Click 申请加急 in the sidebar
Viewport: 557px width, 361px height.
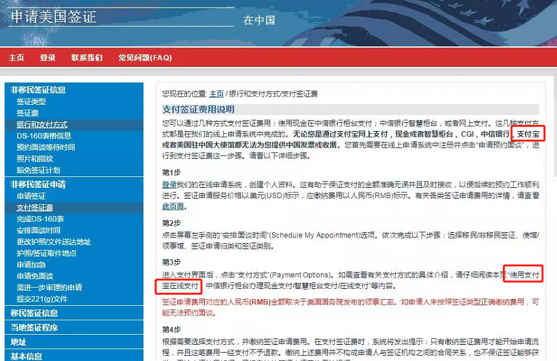coord(31,264)
